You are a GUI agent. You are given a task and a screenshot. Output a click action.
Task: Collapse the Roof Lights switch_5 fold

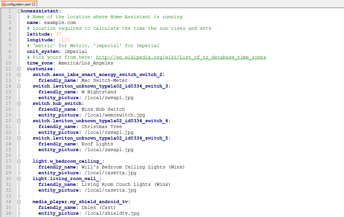coord(18,138)
